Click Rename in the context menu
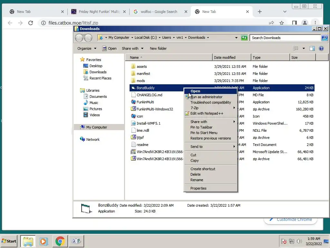The image size is (330, 248). tap(210, 180)
